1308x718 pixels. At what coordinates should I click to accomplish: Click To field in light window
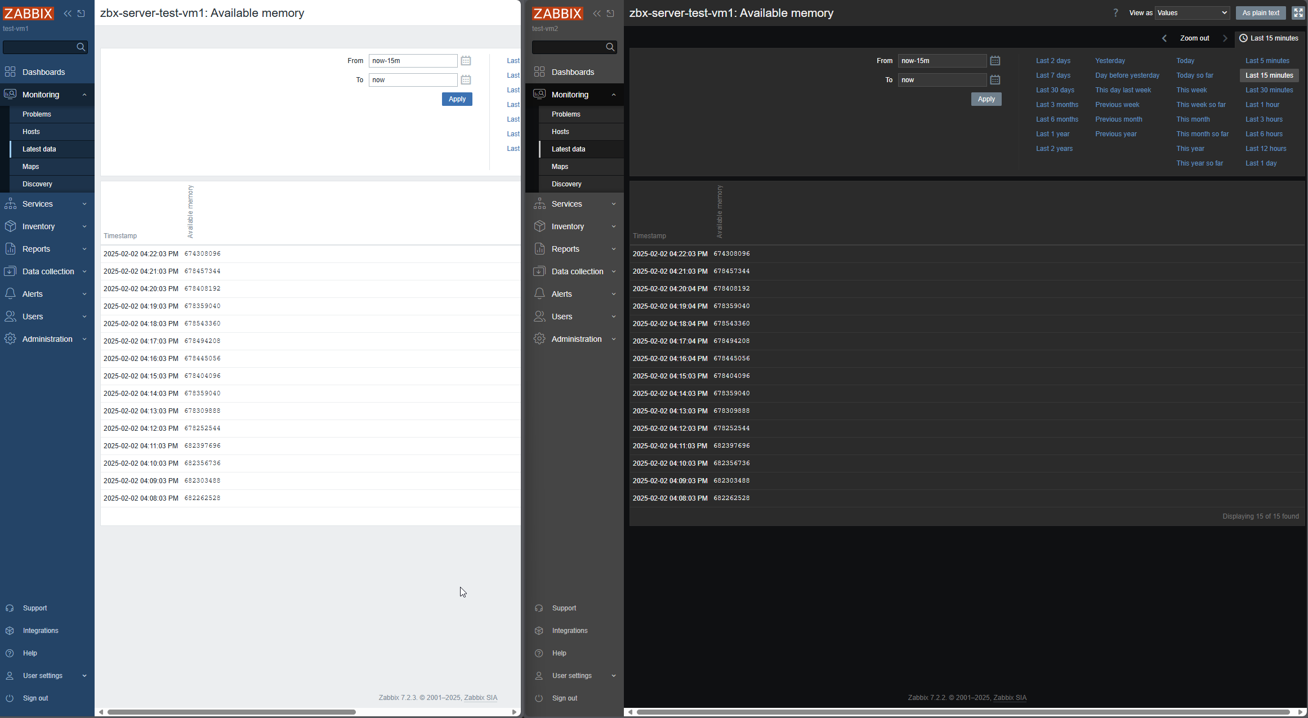click(413, 80)
